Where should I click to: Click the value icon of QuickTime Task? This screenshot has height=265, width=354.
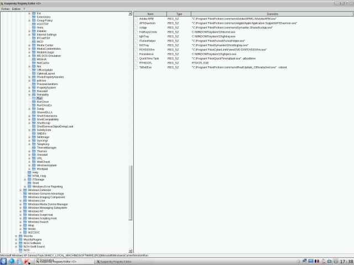click(137, 59)
